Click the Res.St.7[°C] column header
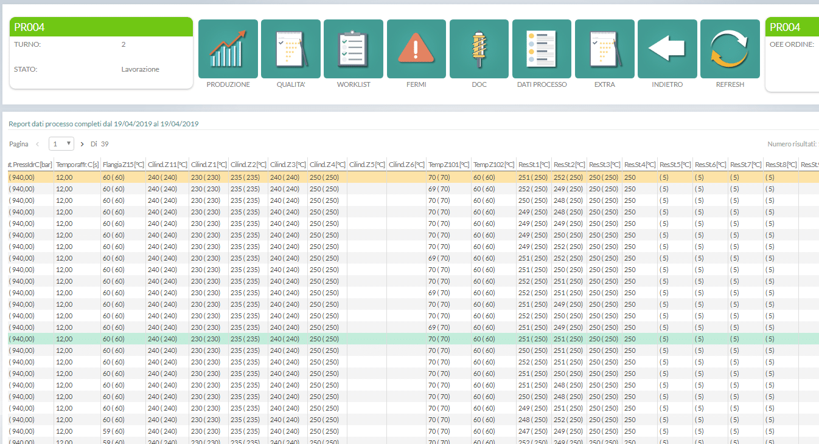 (x=746, y=165)
